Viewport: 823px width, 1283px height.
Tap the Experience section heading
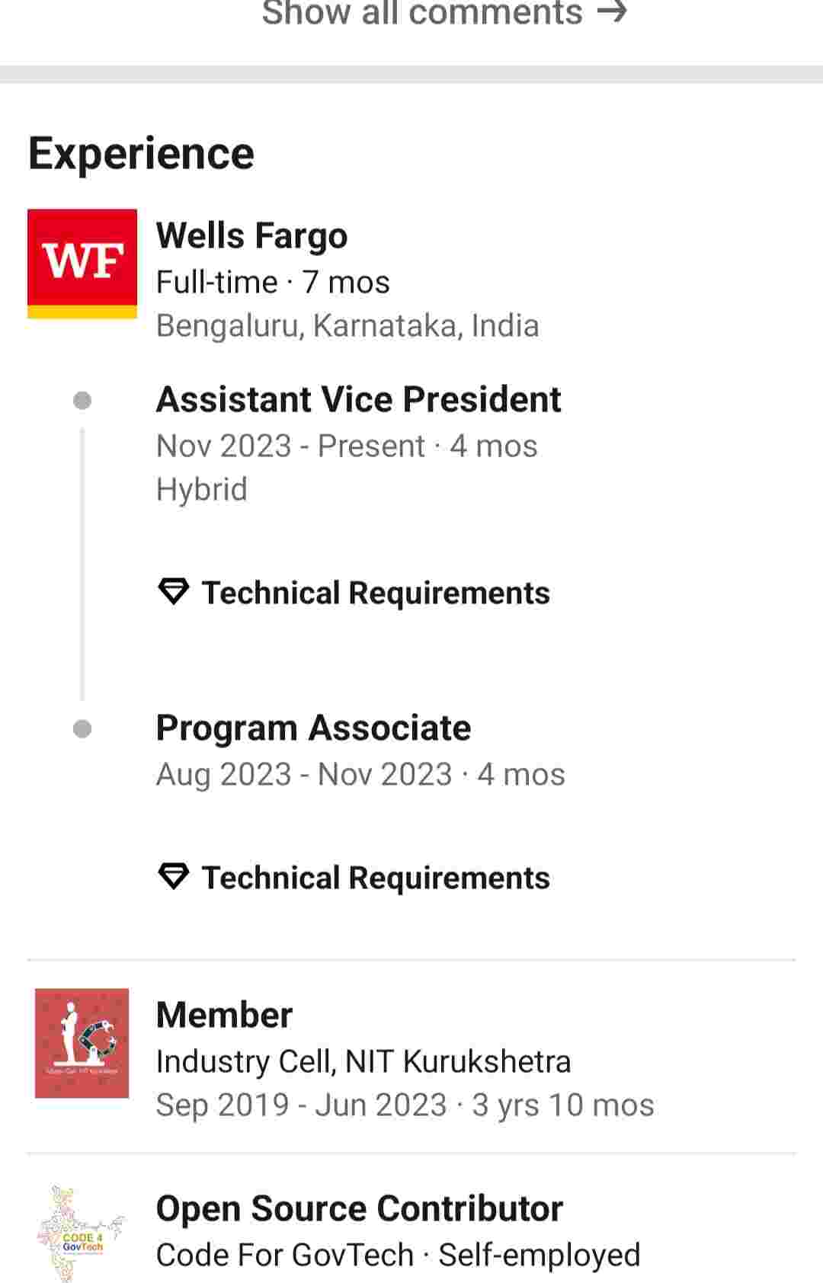(x=141, y=153)
